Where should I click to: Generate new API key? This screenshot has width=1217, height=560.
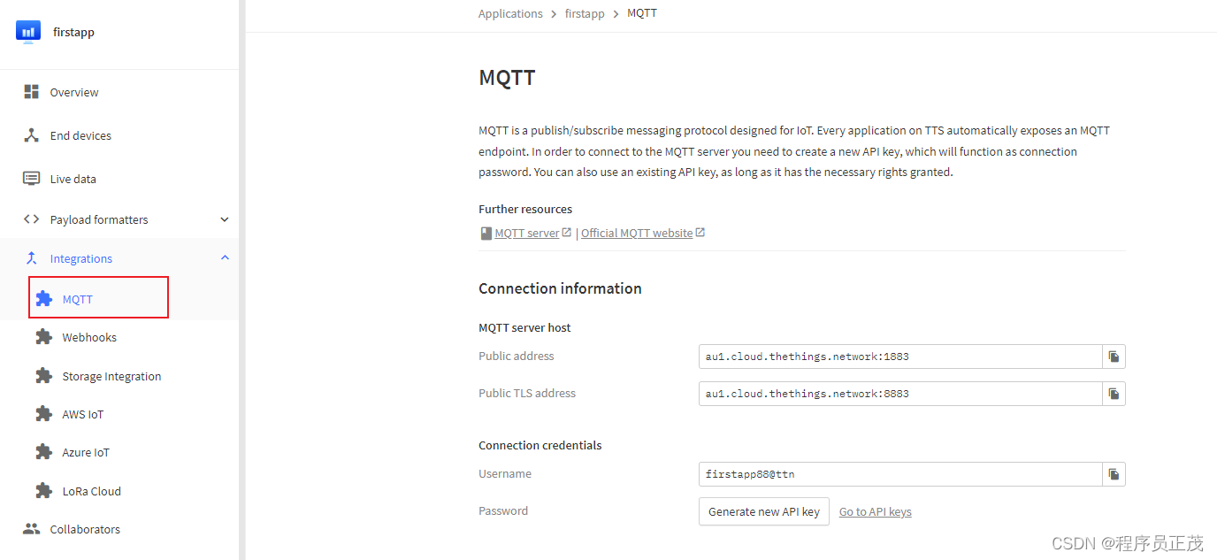764,511
